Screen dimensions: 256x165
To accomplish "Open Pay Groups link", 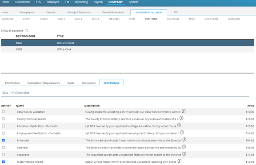I will point(173,19).
